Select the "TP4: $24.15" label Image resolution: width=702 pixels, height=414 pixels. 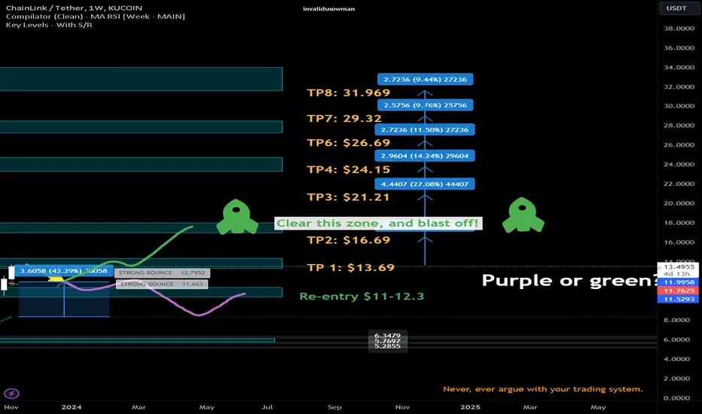click(x=348, y=169)
